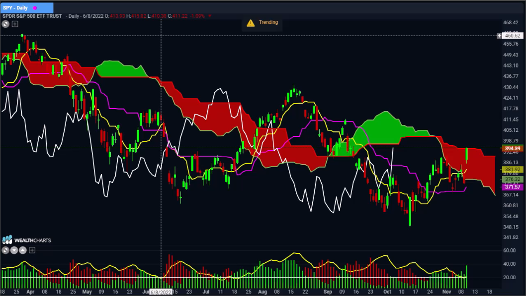This screenshot has width=526, height=296.
Task: Click the Aug label on the time axis
Action: click(x=263, y=292)
